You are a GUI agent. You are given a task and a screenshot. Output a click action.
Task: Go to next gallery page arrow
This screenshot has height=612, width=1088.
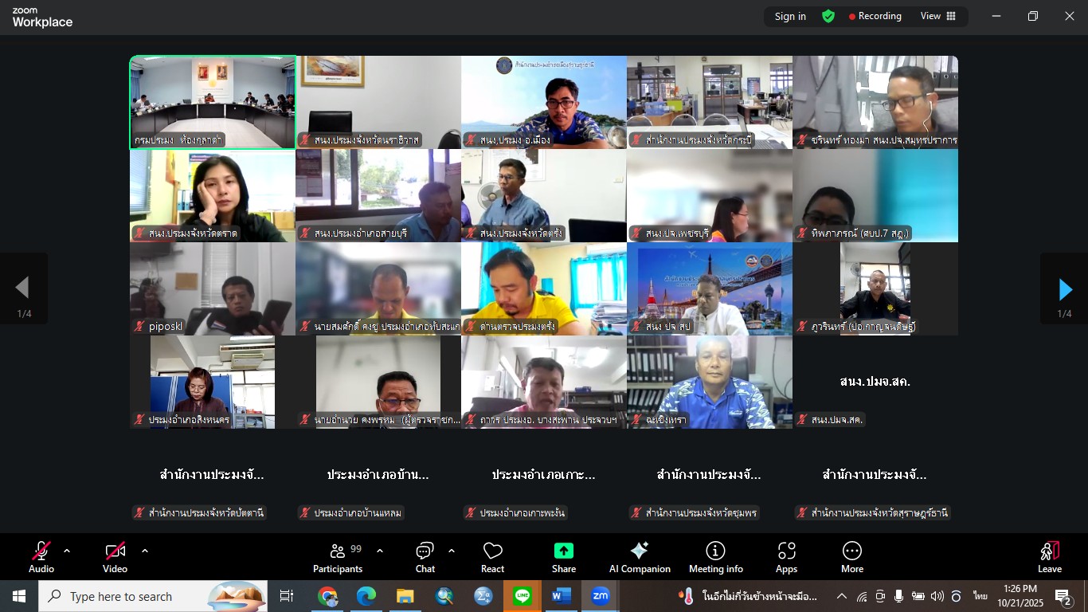(1064, 289)
